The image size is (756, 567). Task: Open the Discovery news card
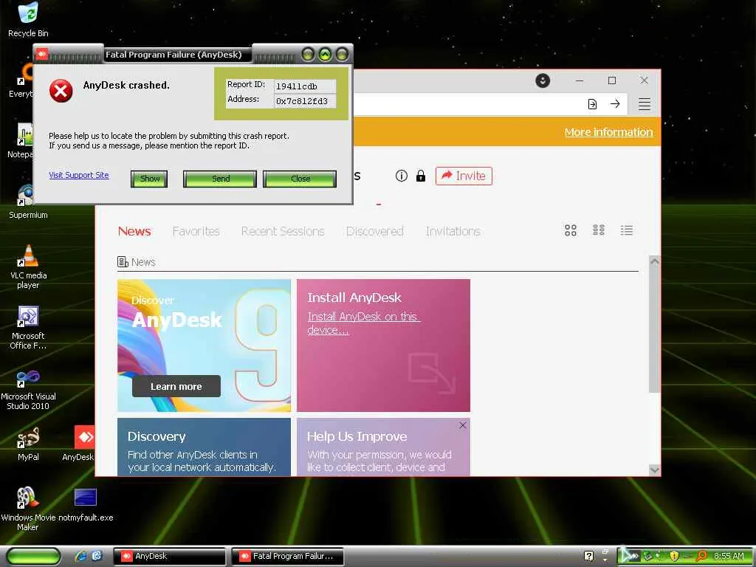[x=204, y=447]
